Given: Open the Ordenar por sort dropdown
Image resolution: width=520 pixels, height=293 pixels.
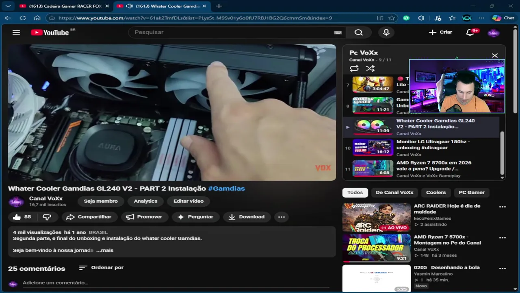Looking at the screenshot, I should point(102,267).
